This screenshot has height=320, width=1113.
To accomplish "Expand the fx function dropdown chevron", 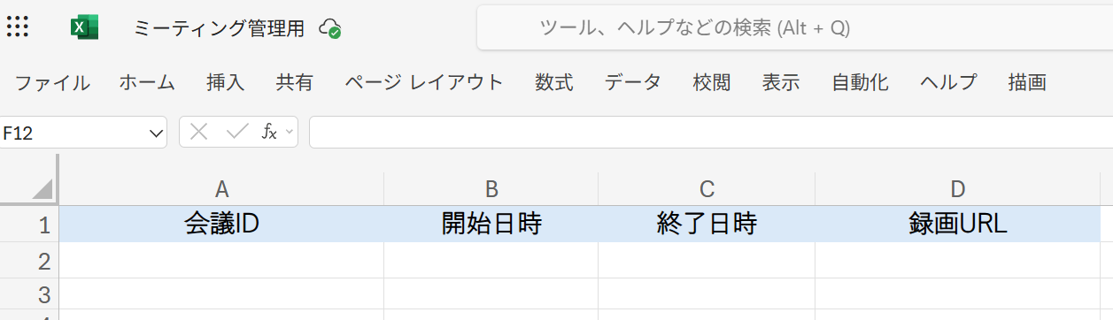I will (x=289, y=133).
